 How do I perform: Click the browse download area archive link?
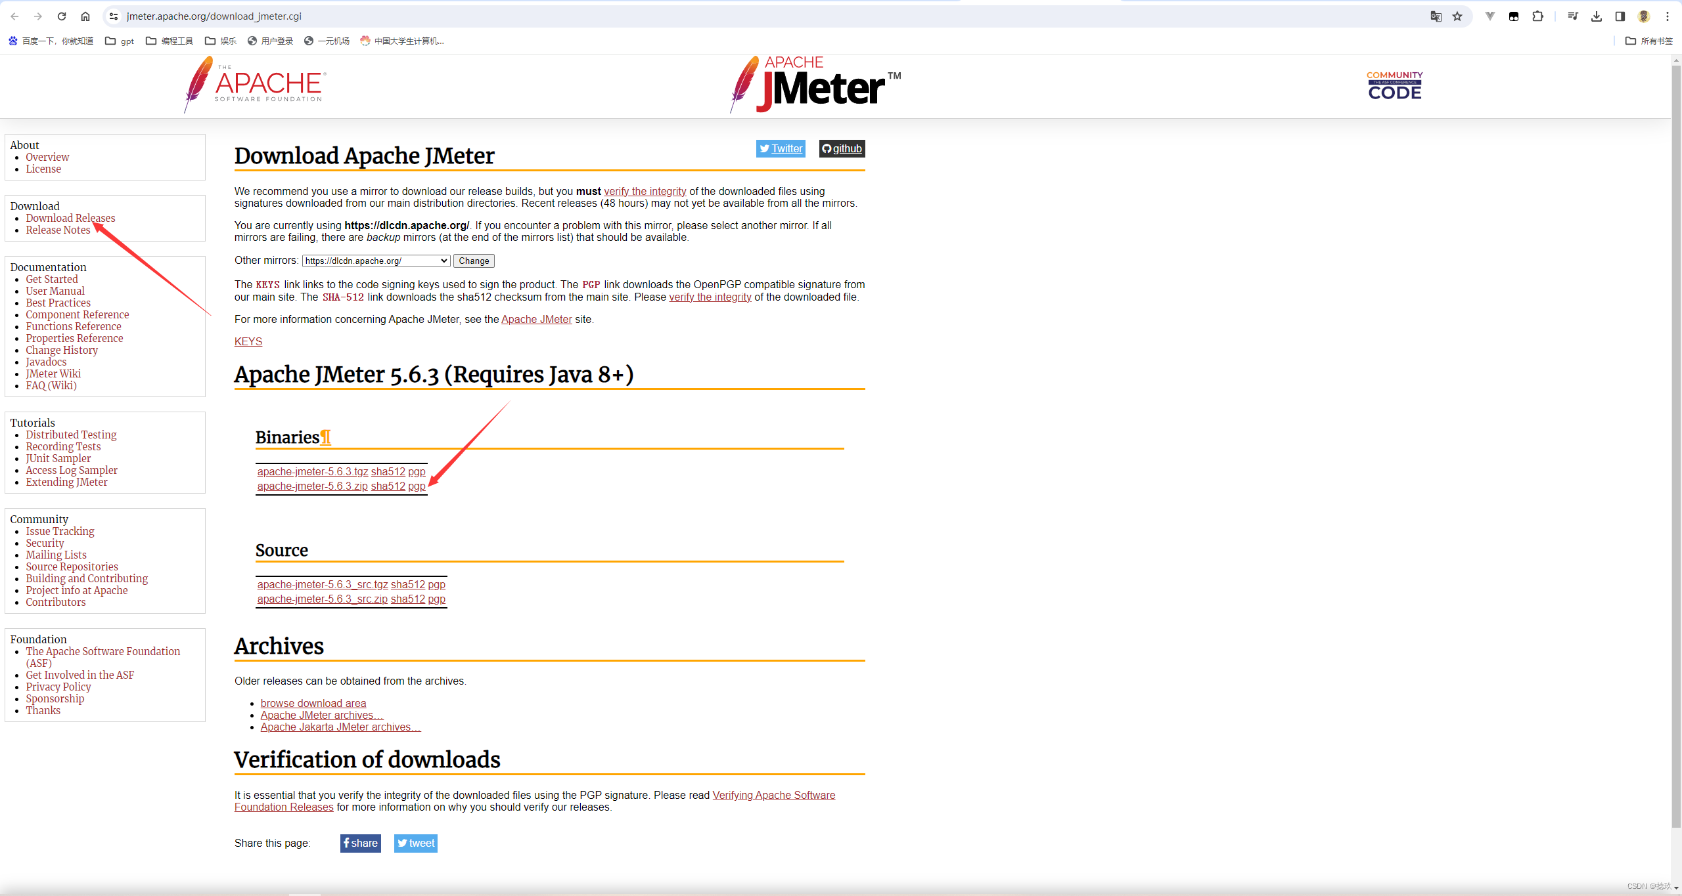click(313, 702)
